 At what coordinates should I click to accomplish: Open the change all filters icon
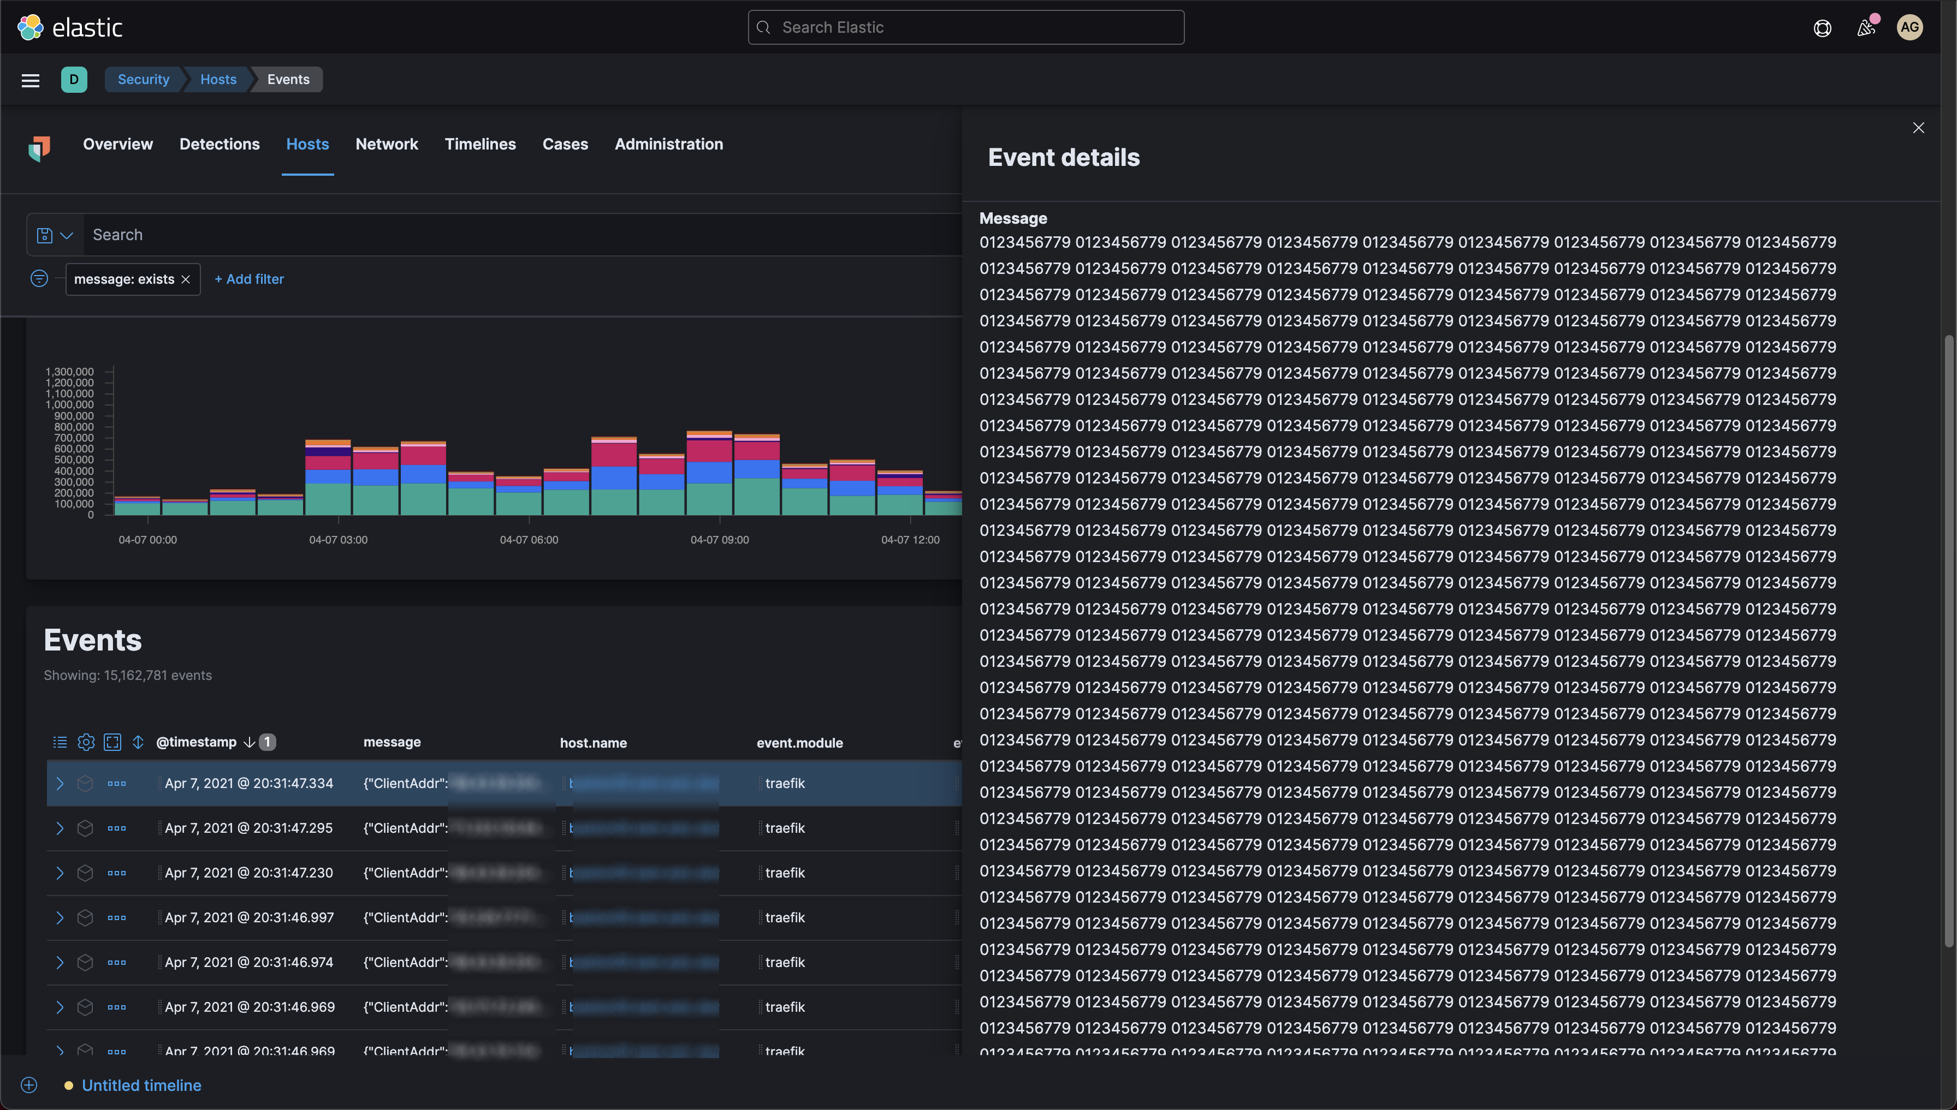pyautogui.click(x=39, y=279)
